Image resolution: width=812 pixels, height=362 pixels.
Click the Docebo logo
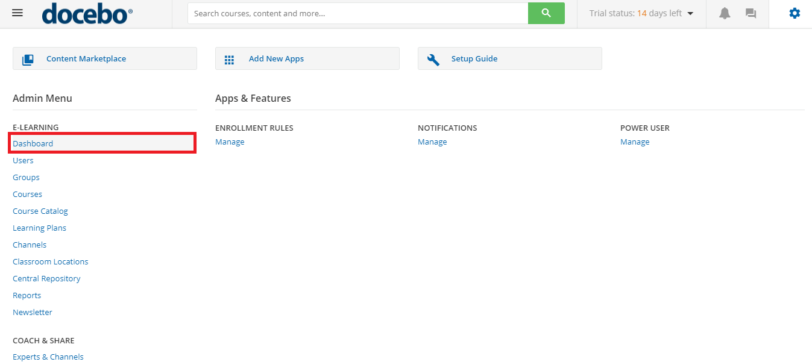click(87, 13)
